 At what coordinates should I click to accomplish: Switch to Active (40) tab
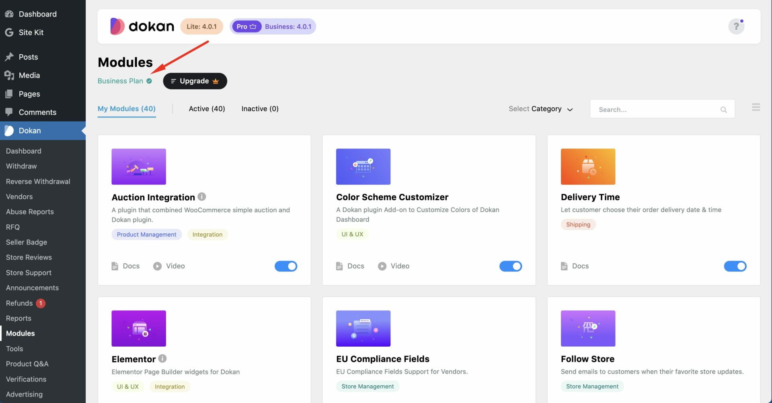(207, 109)
